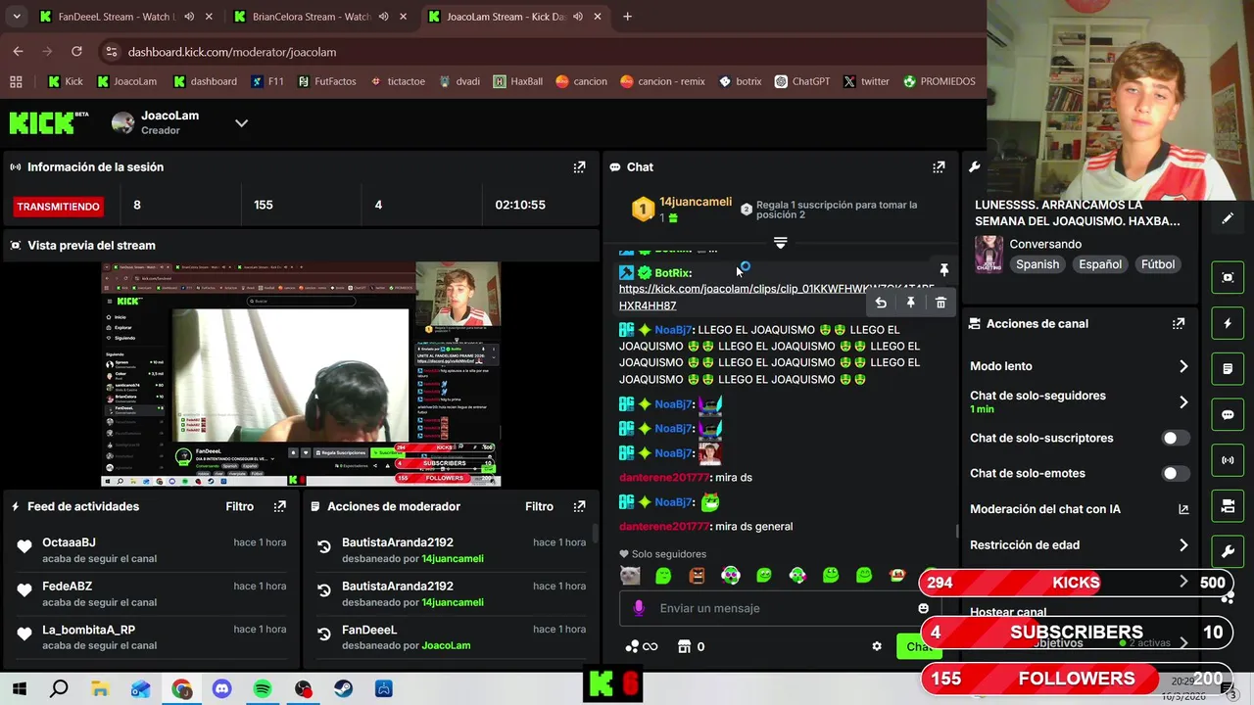1254x705 pixels.
Task: Open the PROMIEDOS bookmark
Action: [x=940, y=81]
